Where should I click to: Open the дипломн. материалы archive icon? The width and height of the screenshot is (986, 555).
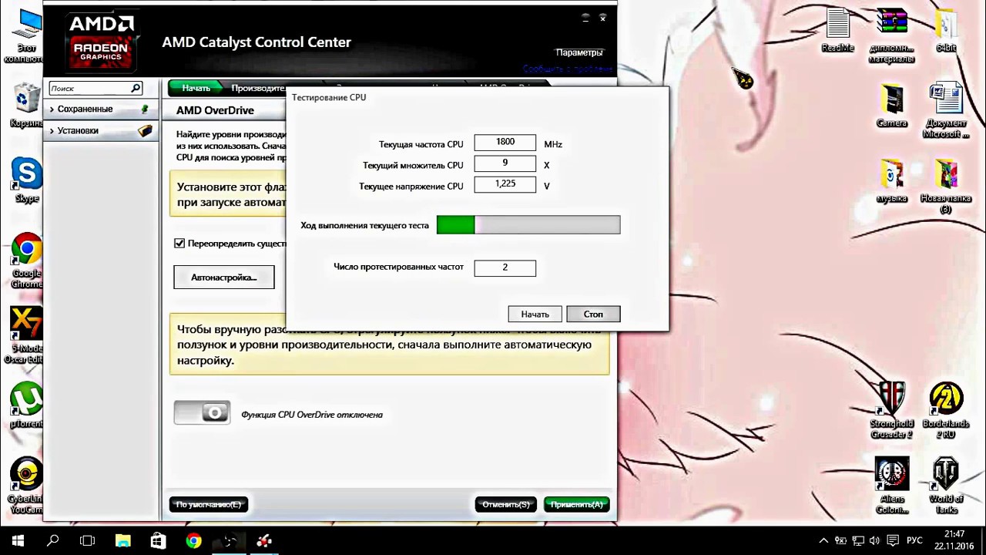(891, 35)
